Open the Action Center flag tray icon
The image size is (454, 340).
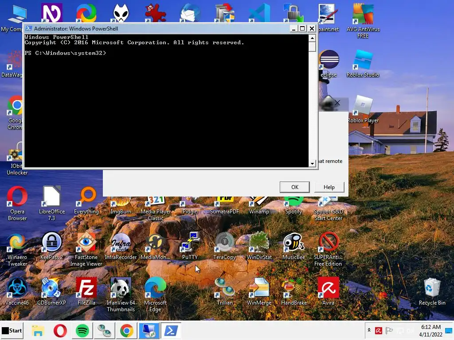coord(389,330)
